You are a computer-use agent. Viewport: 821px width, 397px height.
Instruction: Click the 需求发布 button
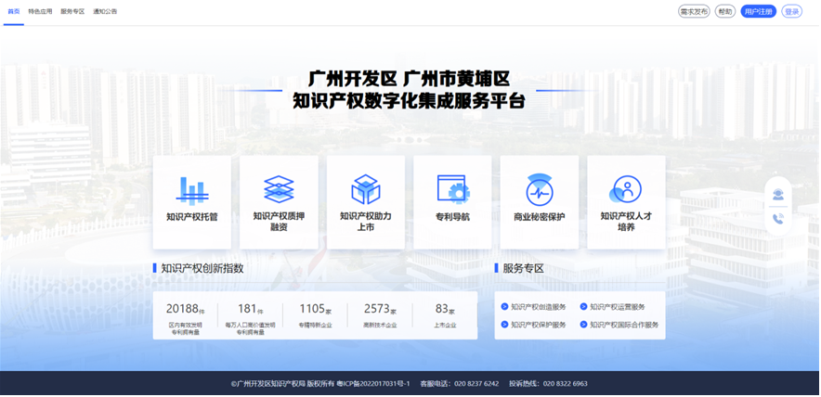694,11
